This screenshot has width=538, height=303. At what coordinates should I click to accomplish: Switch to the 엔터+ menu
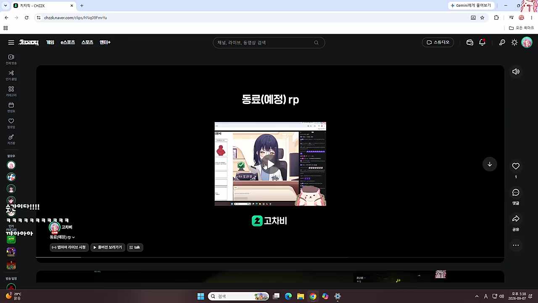click(x=105, y=43)
